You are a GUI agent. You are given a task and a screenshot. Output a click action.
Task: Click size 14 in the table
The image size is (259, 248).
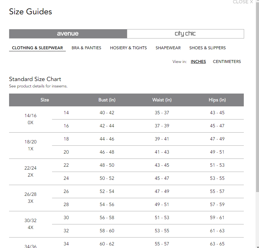(x=66, y=113)
